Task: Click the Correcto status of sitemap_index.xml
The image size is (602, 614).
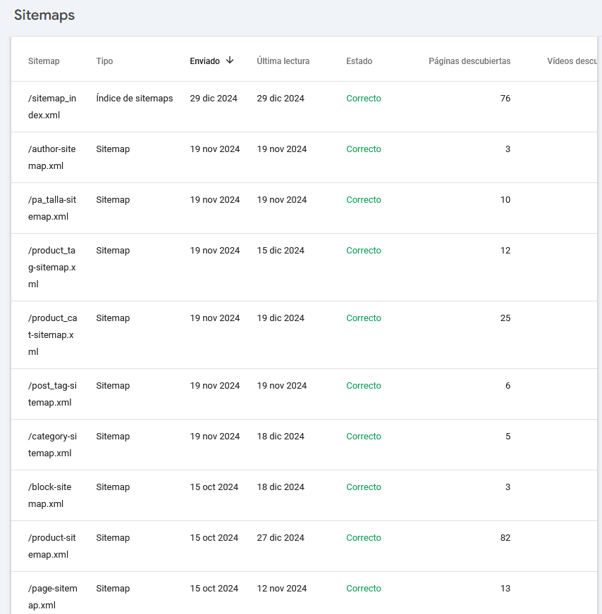Action: click(x=363, y=99)
